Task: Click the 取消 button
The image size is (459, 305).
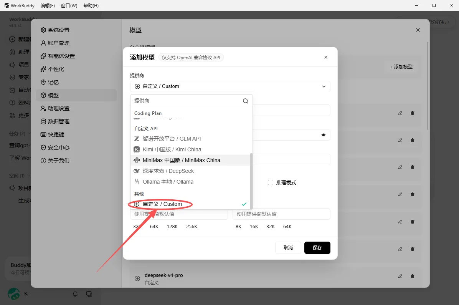Action: pyautogui.click(x=288, y=248)
